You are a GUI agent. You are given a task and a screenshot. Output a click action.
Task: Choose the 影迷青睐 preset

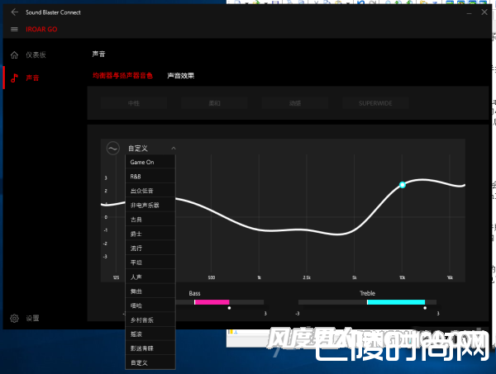click(150, 348)
